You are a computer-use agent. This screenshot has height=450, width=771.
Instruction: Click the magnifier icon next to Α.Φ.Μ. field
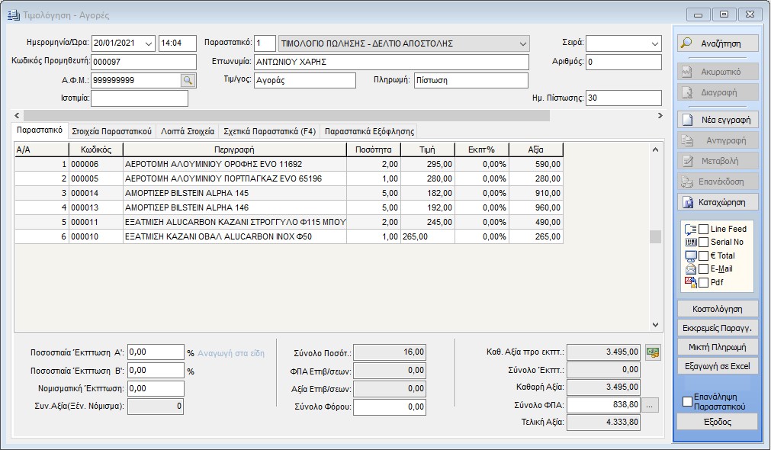click(x=188, y=80)
